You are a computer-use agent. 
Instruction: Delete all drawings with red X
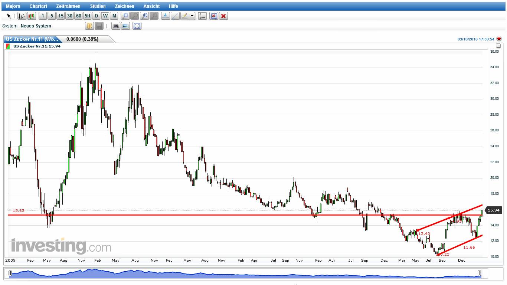click(x=223, y=16)
